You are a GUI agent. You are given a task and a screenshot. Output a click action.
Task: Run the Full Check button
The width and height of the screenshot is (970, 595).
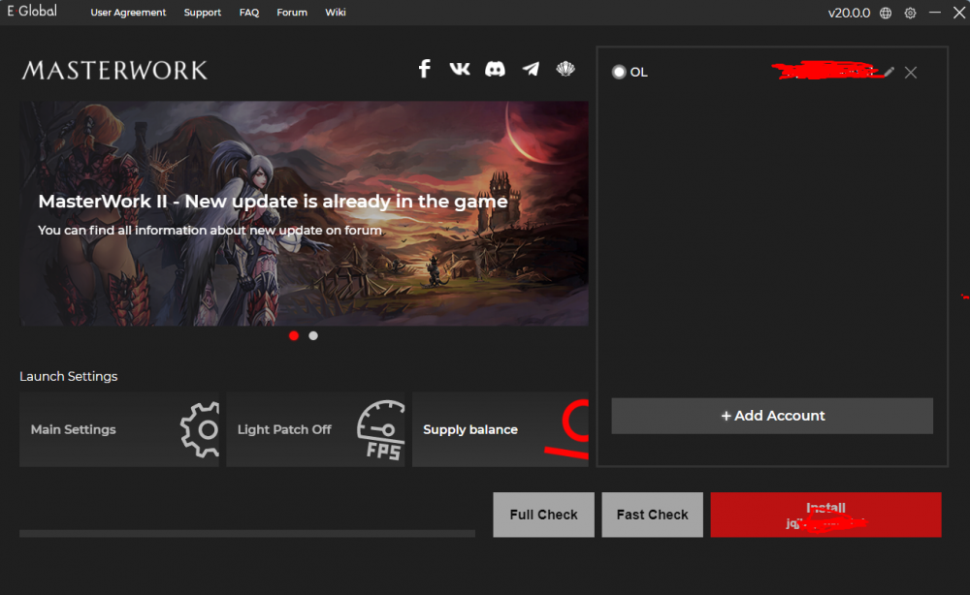[x=543, y=515]
